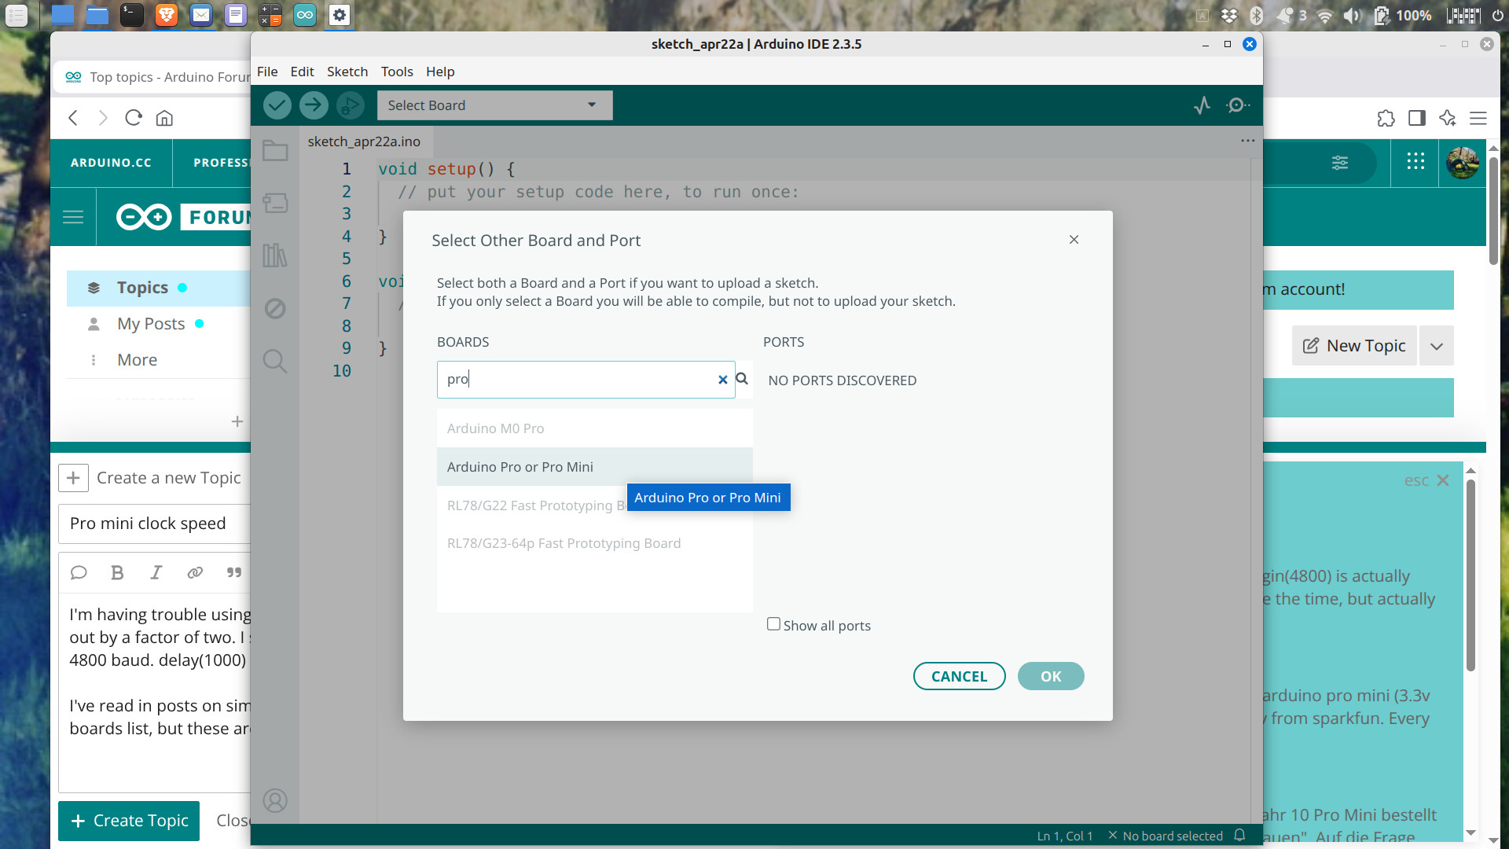Click No board selected in status bar

point(1165,836)
